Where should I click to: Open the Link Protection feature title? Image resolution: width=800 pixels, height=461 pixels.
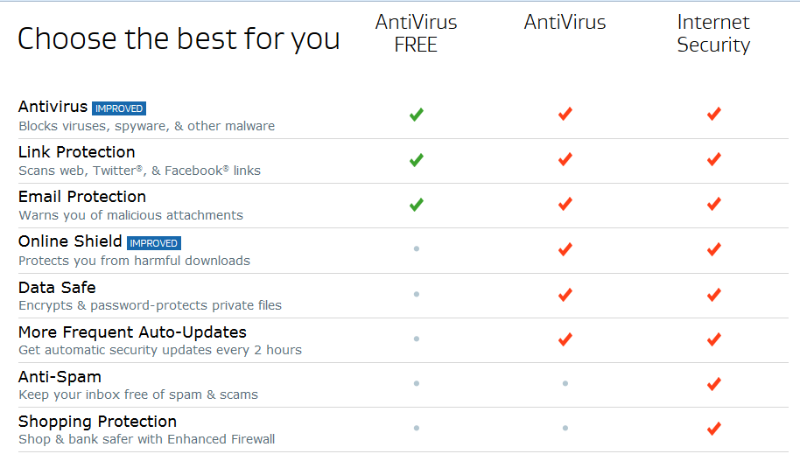coord(77,152)
